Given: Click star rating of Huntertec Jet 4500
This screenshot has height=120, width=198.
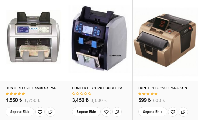Looking at the screenshot, I should pyautogui.click(x=15, y=94).
